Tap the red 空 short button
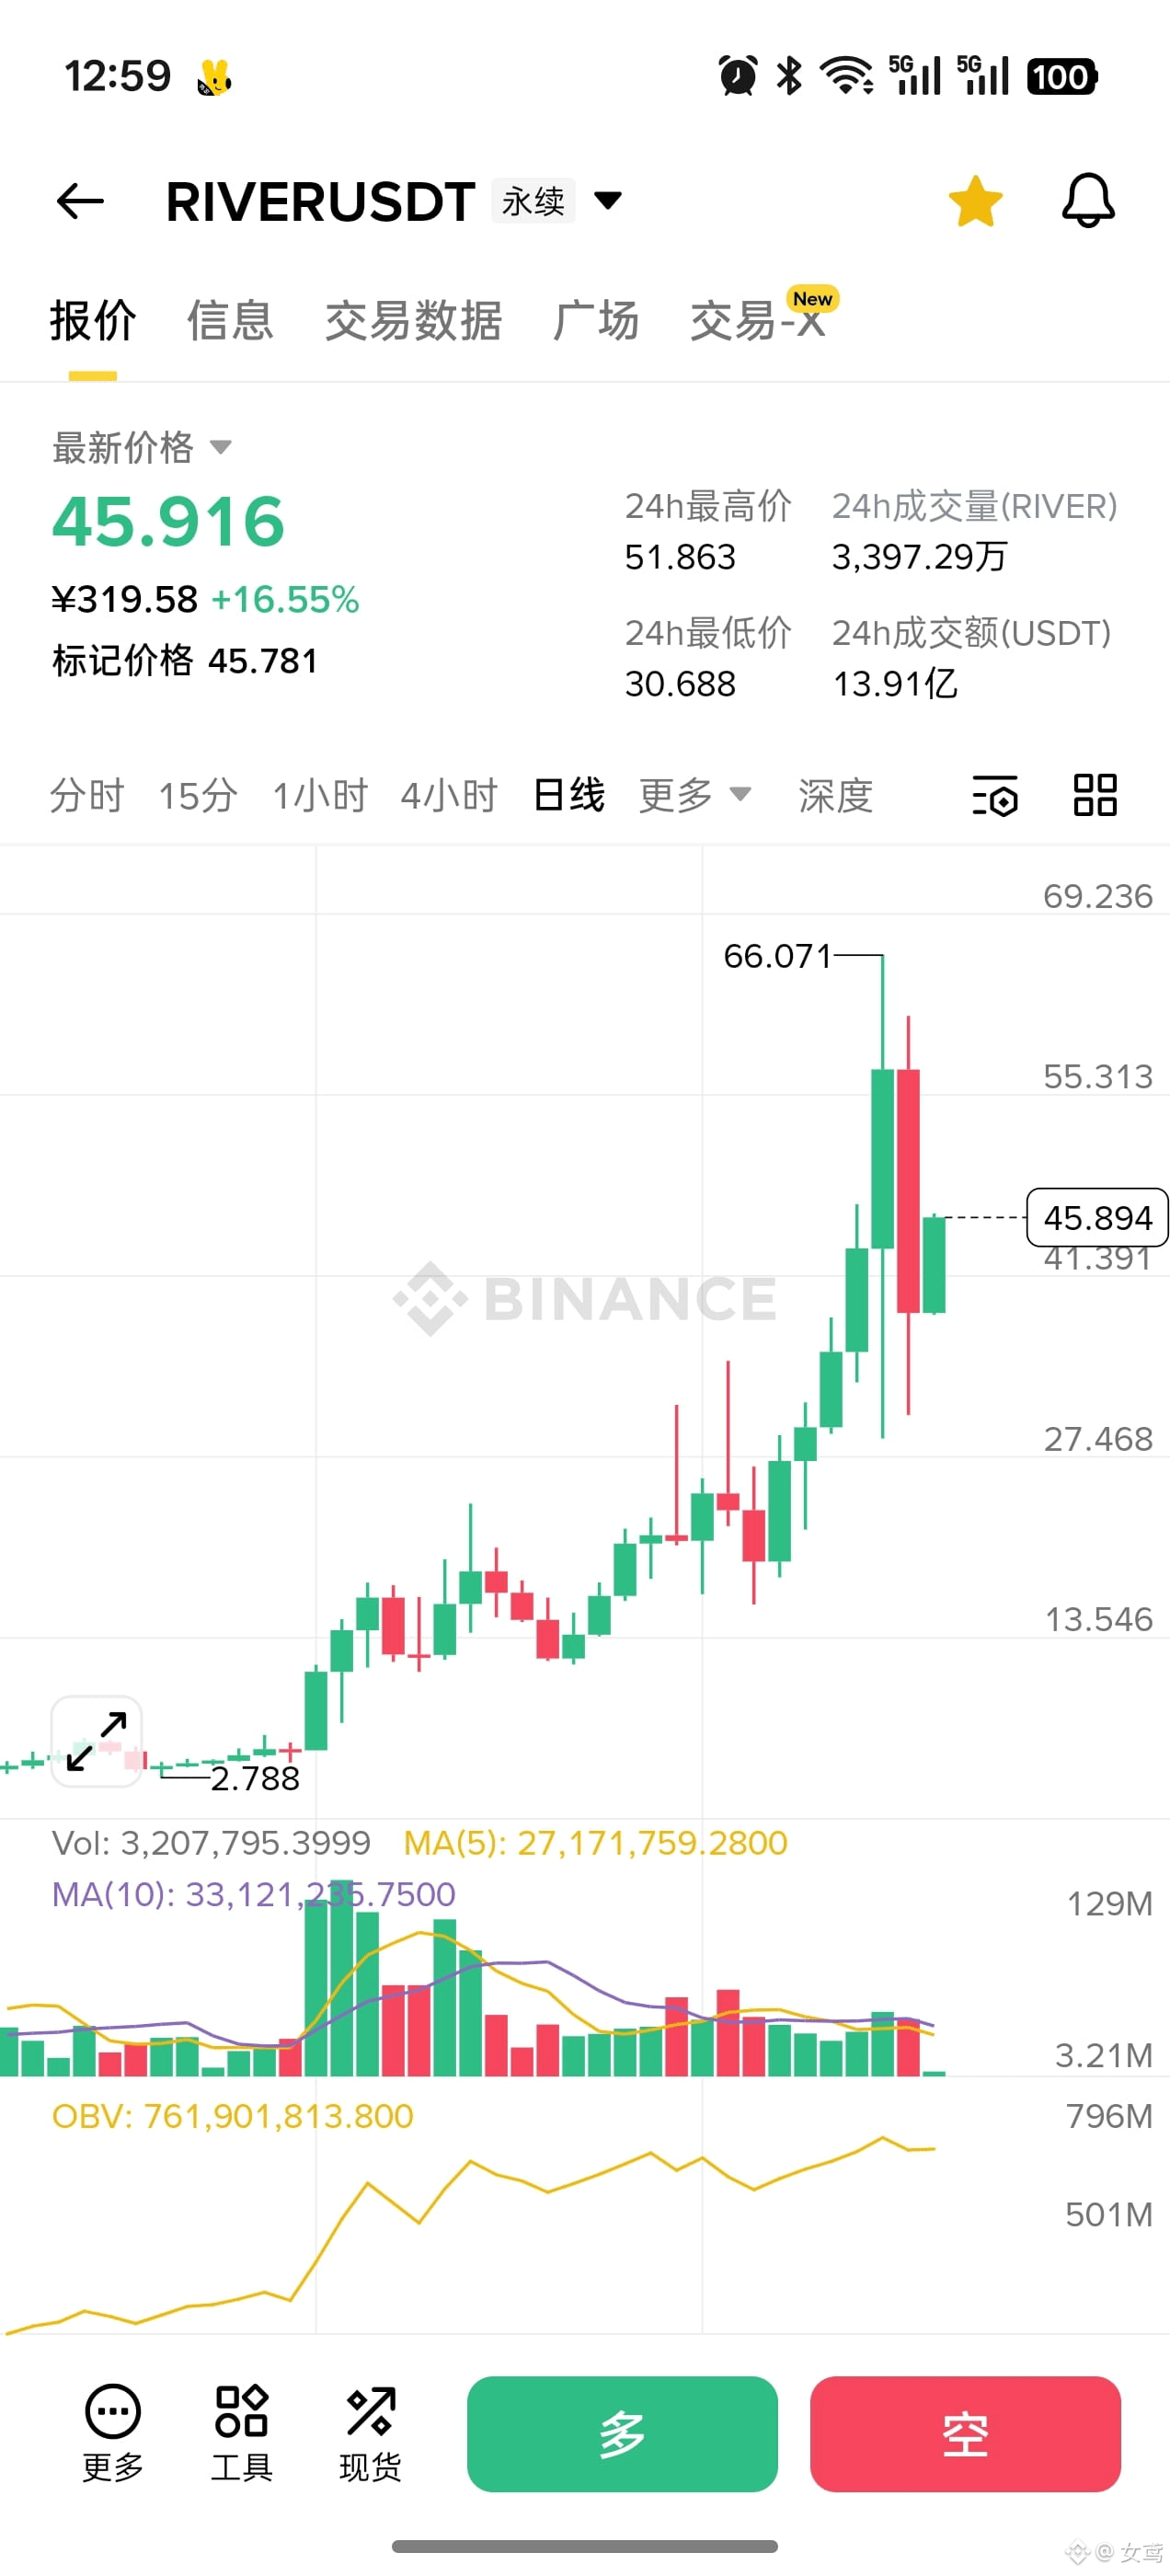 [x=963, y=2434]
